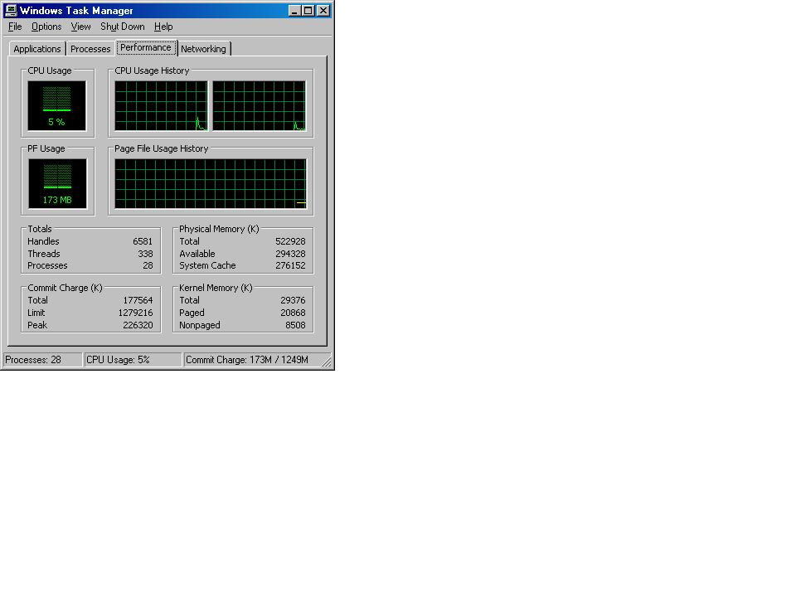Click Kernel Memory Nonpaged value 8508

(x=295, y=325)
